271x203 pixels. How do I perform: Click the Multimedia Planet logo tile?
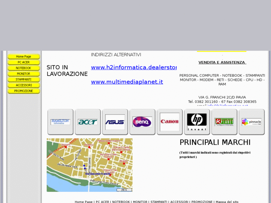tap(224, 122)
